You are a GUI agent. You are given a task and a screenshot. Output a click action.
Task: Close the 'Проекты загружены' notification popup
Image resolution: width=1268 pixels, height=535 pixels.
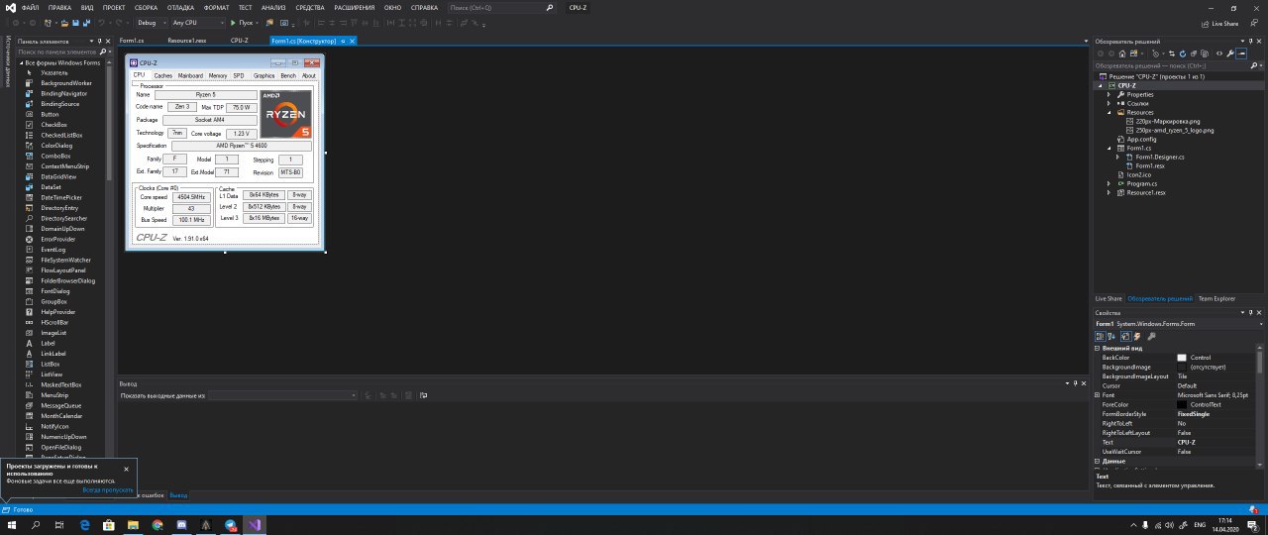pos(126,469)
